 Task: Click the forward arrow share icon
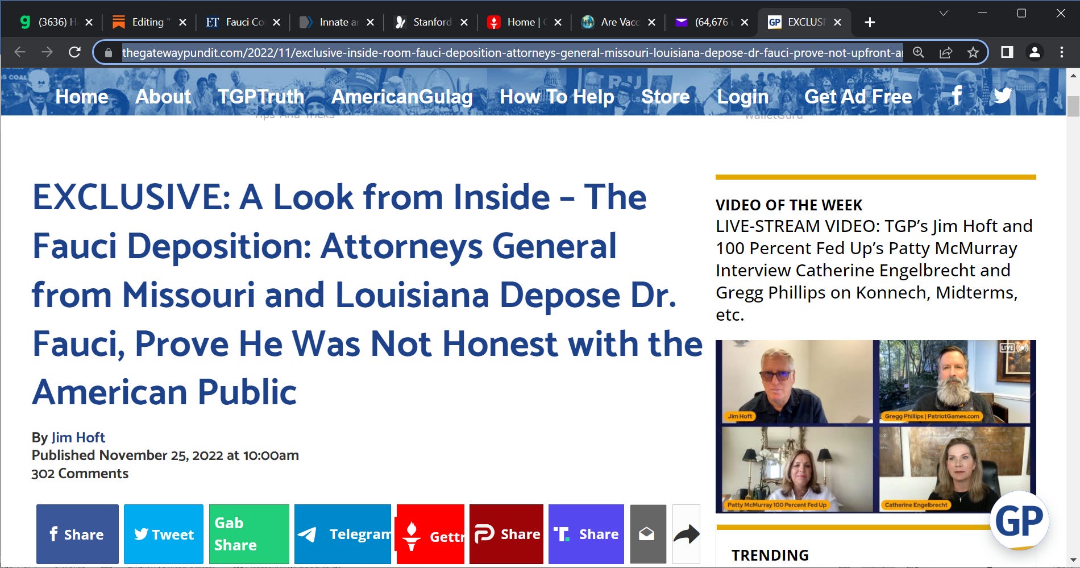pyautogui.click(x=686, y=534)
